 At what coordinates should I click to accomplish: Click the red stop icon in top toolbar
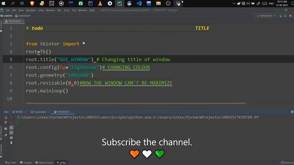click(x=290, y=16)
